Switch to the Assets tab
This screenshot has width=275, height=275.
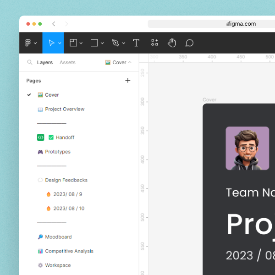pos(67,62)
